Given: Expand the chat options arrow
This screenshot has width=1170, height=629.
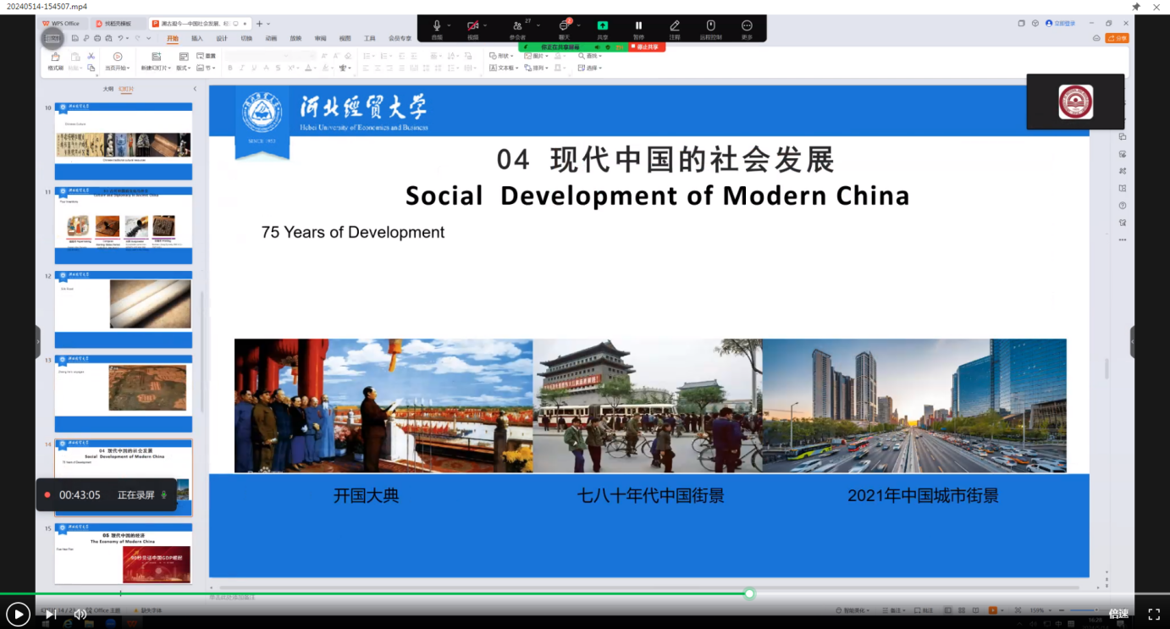Looking at the screenshot, I should click(579, 25).
